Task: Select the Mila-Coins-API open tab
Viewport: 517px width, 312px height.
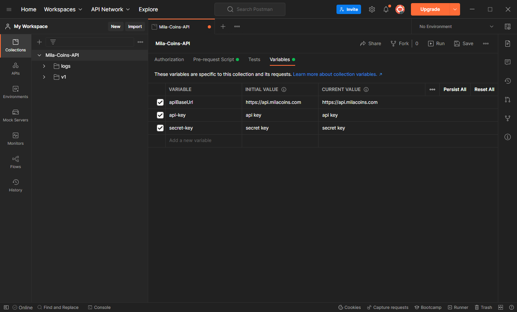Action: 181,27
